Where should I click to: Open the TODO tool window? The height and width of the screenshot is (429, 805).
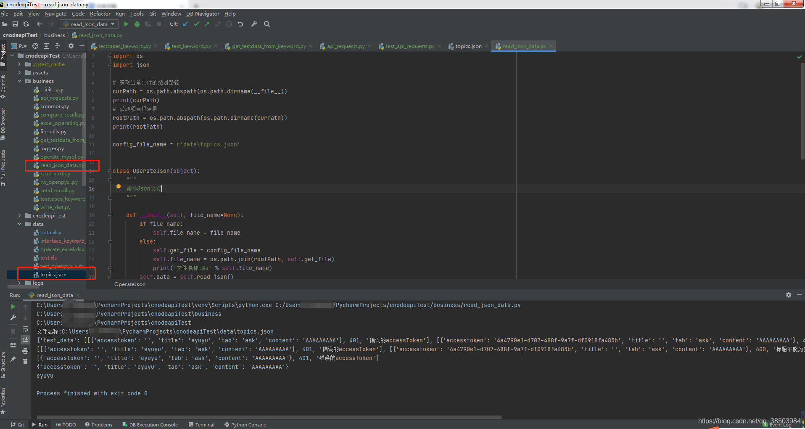[66, 425]
